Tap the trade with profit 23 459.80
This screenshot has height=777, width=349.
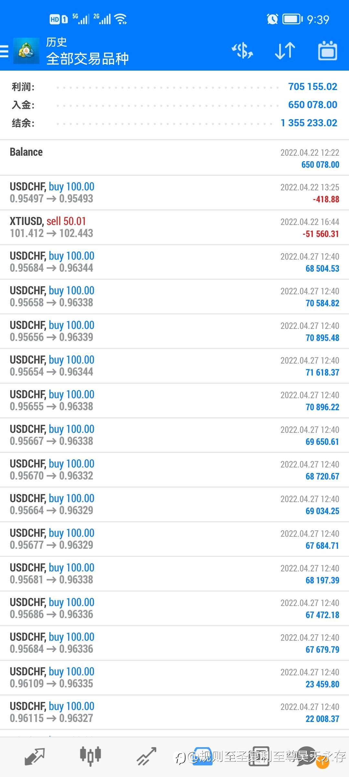tap(174, 678)
